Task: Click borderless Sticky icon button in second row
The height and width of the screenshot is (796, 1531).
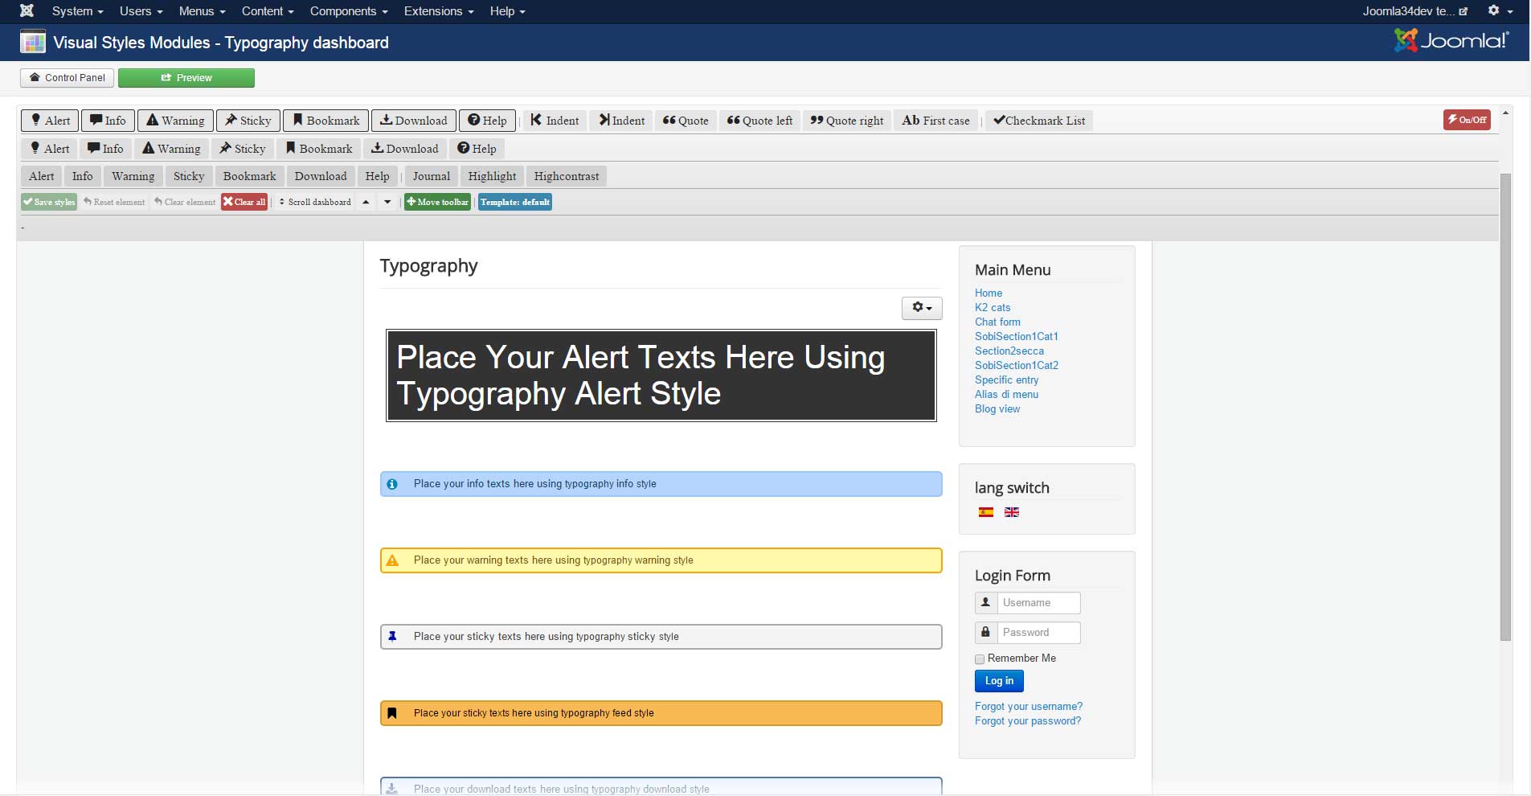Action: [243, 149]
